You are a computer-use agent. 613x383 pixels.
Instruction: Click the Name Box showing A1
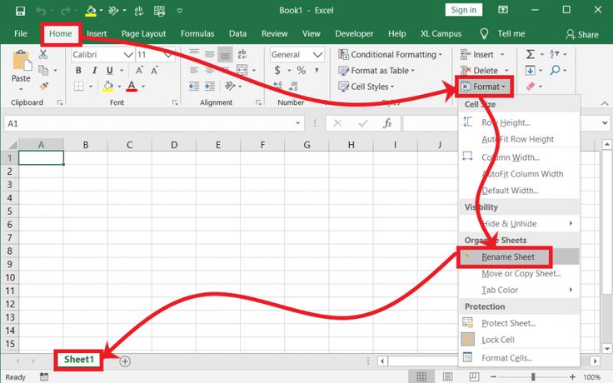154,123
